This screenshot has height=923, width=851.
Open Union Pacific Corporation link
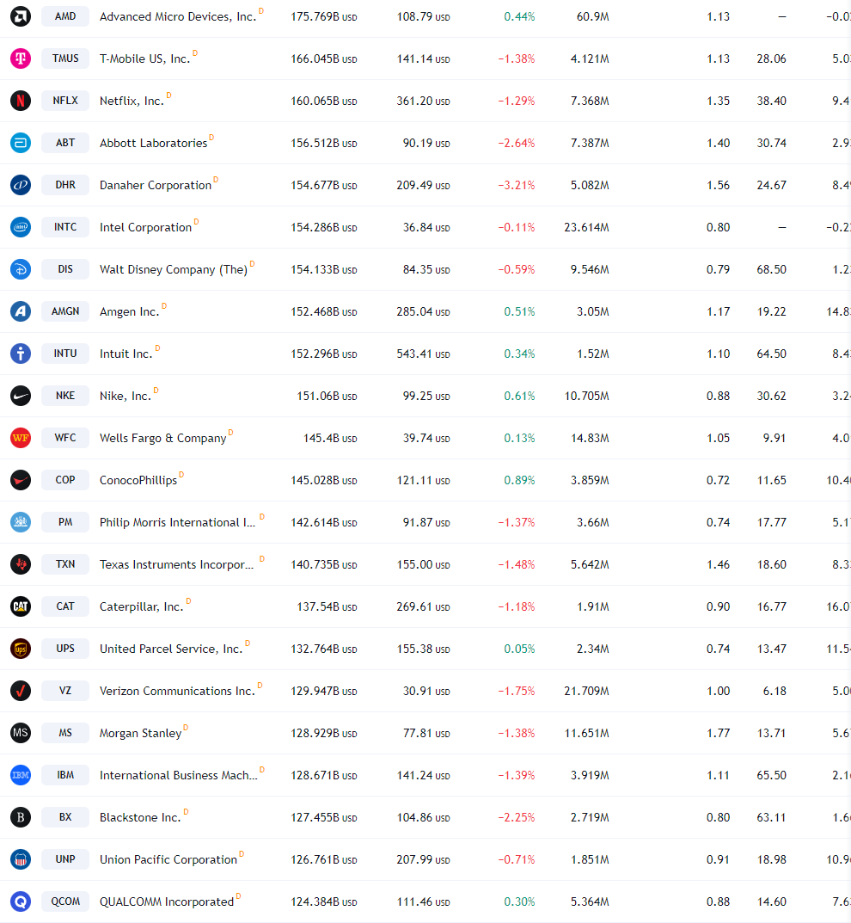(x=168, y=859)
